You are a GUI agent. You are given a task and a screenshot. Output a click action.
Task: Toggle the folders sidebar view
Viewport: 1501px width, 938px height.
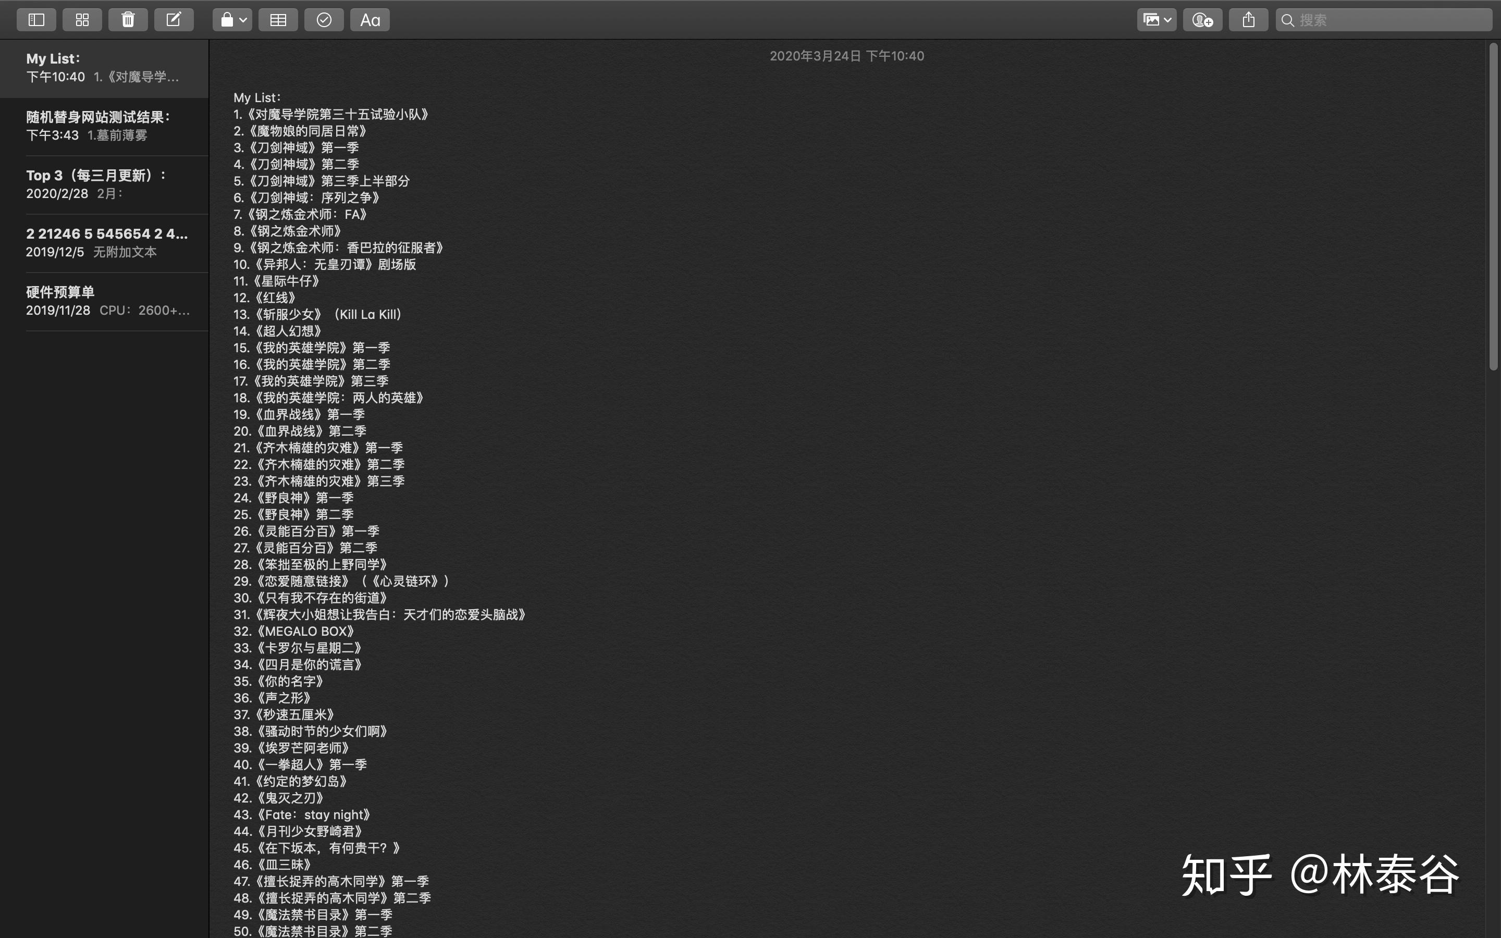(x=36, y=20)
